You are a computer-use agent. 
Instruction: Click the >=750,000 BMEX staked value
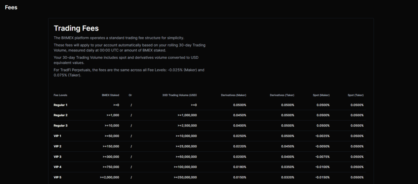111,167
